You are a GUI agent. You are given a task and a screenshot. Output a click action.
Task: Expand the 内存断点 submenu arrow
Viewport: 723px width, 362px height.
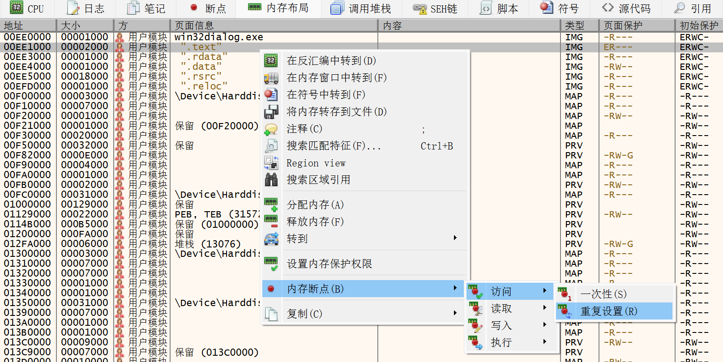[455, 288]
